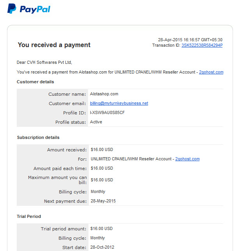Click the Trial Period heading
Screen dimensions: 240x251
[x=29, y=216]
